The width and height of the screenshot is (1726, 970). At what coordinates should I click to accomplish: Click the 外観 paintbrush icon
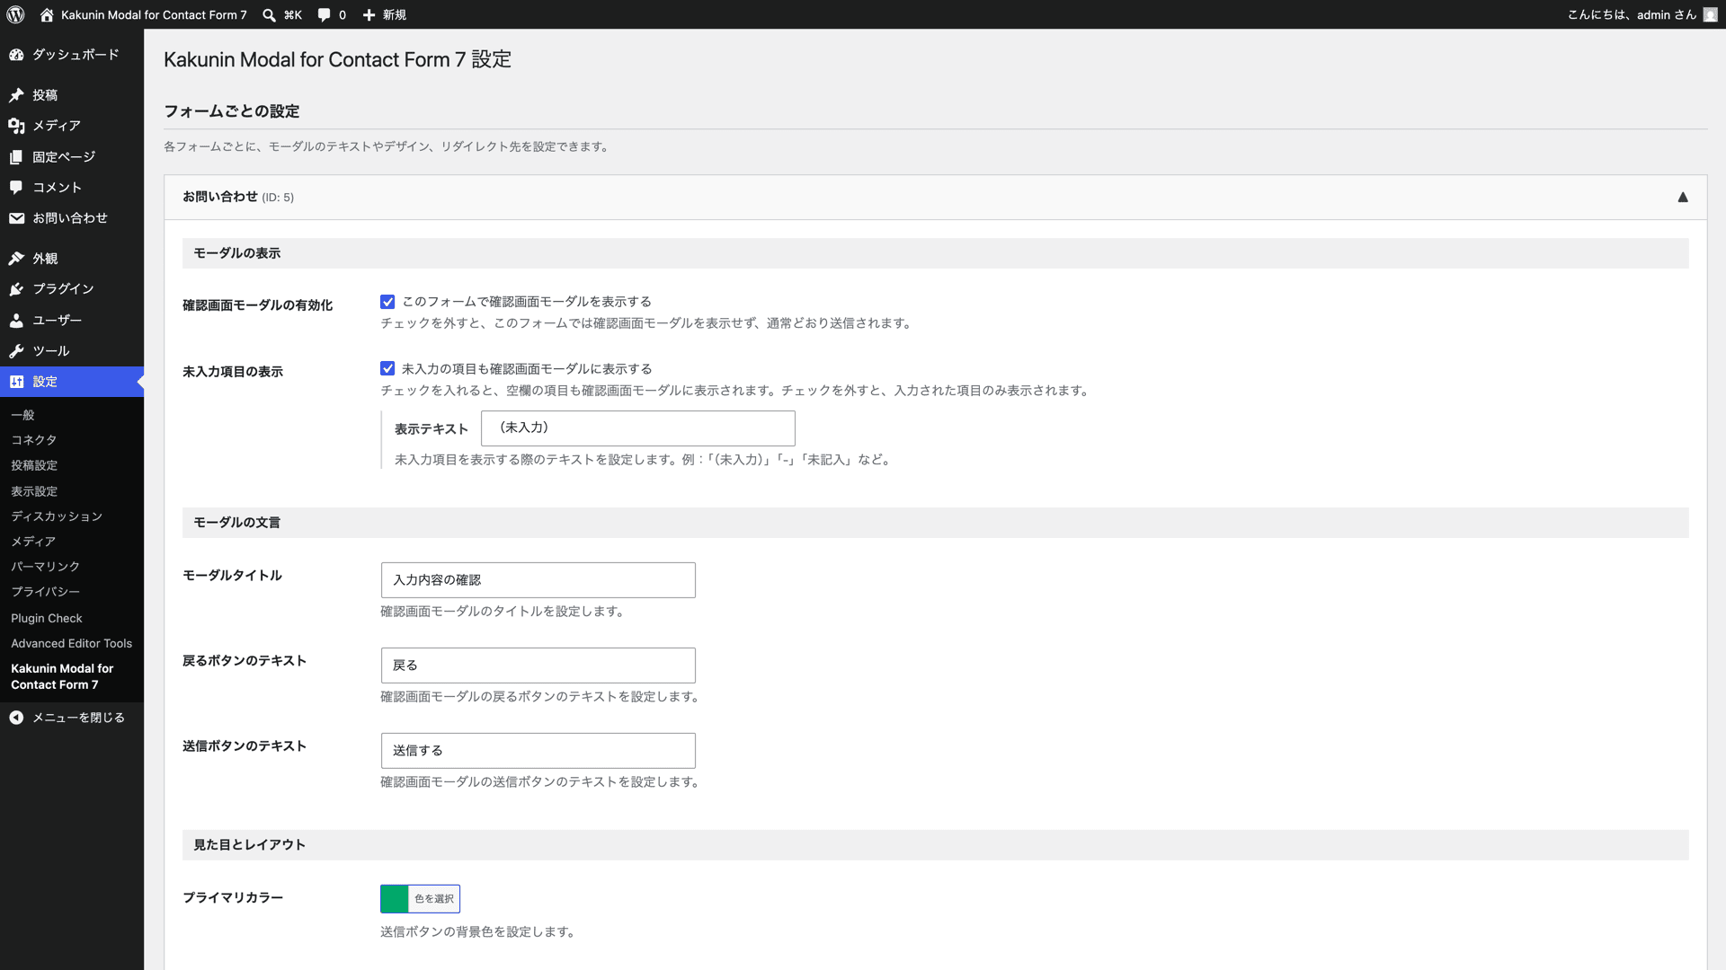(x=16, y=259)
